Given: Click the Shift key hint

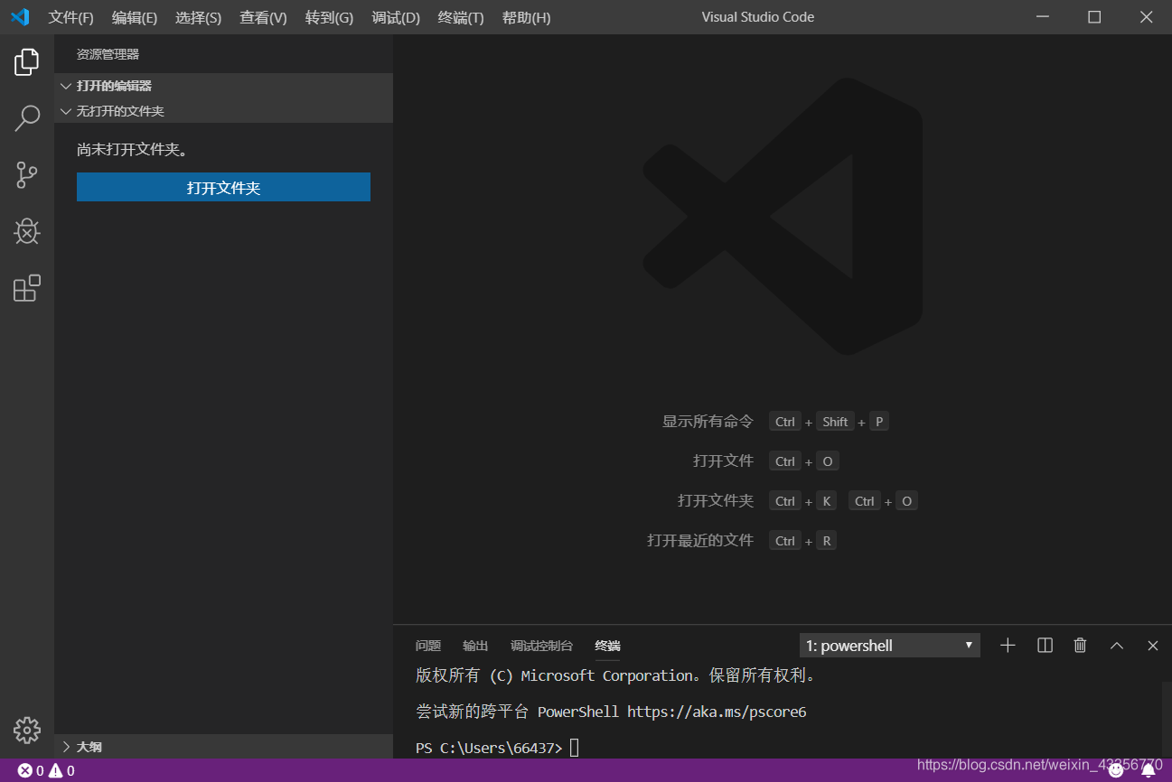Looking at the screenshot, I should (x=835, y=422).
